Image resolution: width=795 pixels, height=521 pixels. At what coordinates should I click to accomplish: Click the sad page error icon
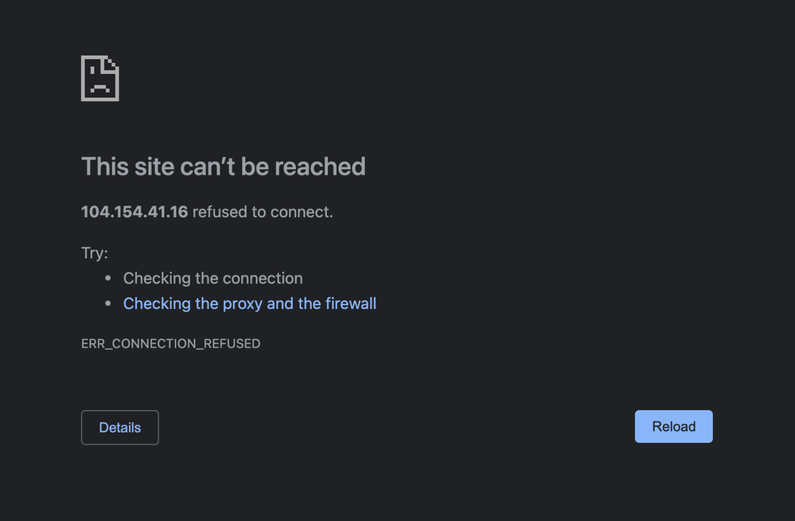pyautogui.click(x=100, y=78)
